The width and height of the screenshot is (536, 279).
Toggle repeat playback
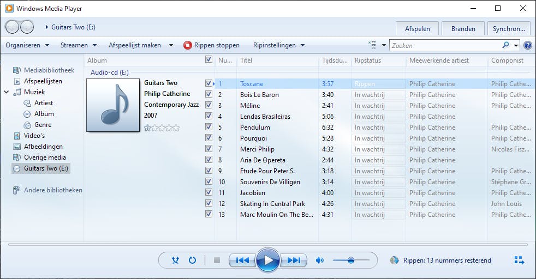(193, 260)
